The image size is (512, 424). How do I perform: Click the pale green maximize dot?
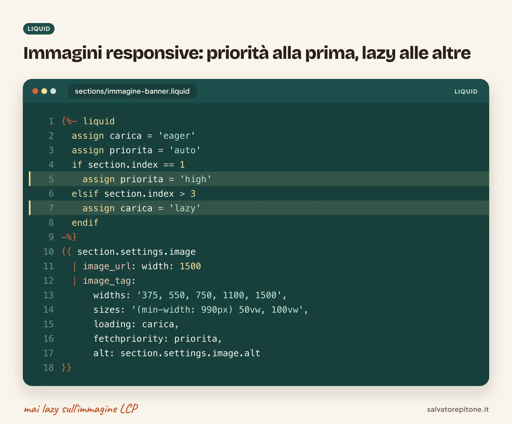53,91
